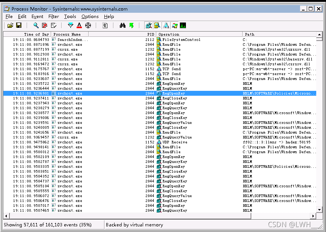Toggle the Show Registry Activity icon
This screenshot has height=232, width=326.
(148, 26)
